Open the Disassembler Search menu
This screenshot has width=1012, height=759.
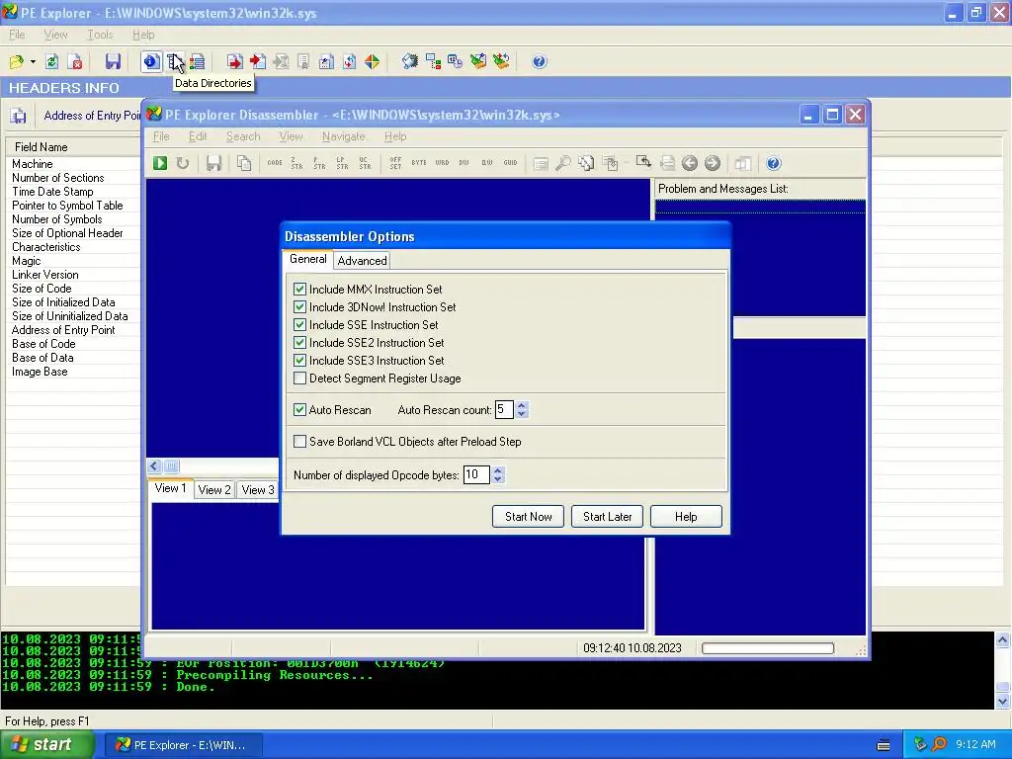coord(243,136)
